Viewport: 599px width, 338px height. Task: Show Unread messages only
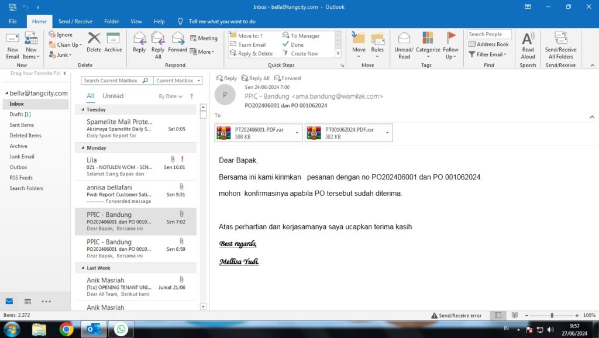pos(113,96)
